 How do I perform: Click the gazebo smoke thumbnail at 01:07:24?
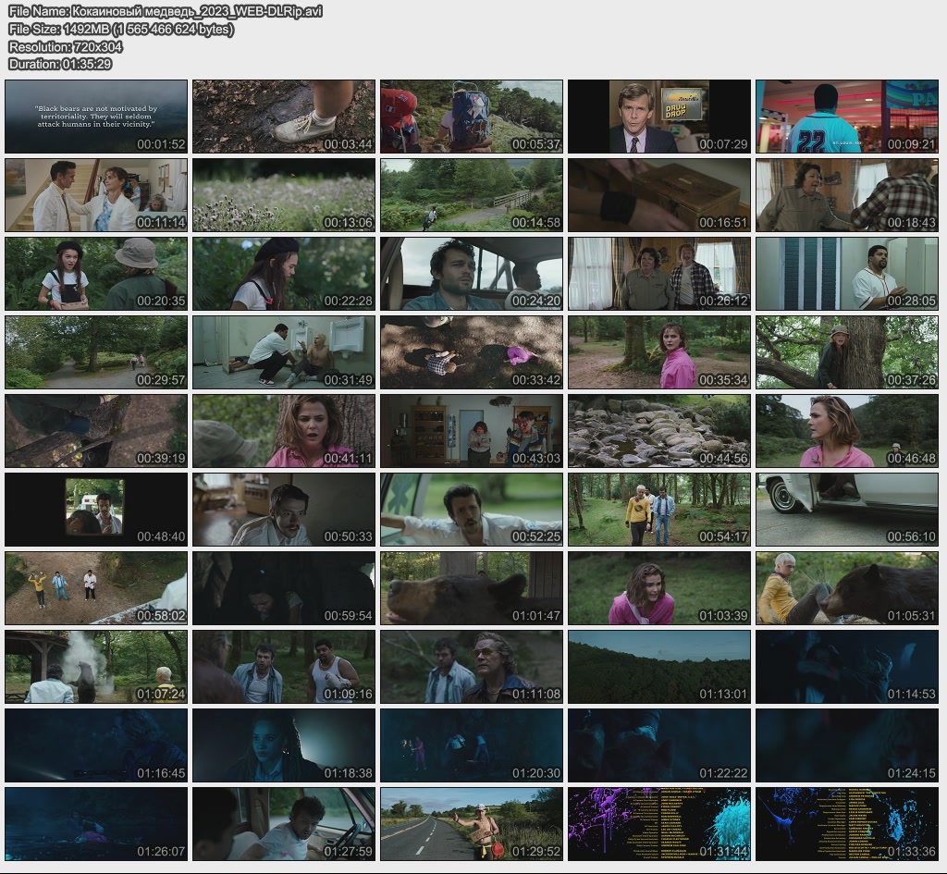[96, 667]
